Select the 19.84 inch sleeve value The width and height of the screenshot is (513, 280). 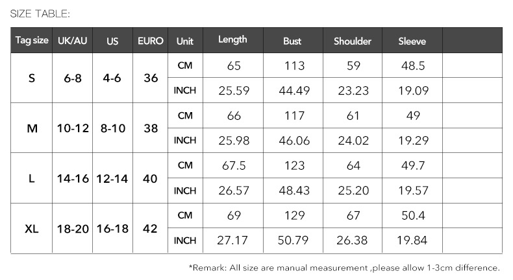(x=413, y=240)
